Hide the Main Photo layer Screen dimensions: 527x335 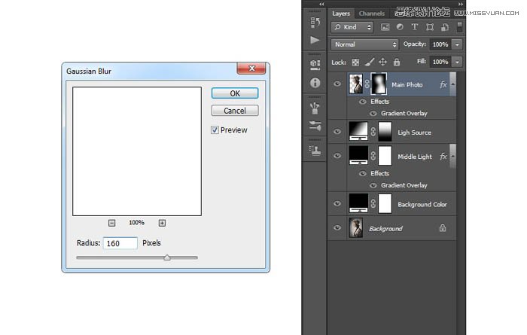pyautogui.click(x=337, y=85)
